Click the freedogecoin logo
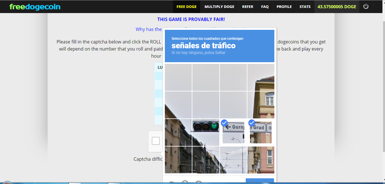The width and height of the screenshot is (385, 184). [x=35, y=7]
